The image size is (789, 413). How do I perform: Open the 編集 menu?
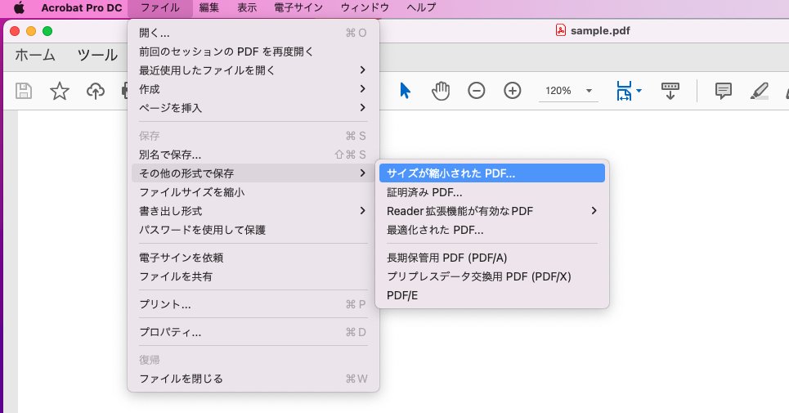(208, 7)
